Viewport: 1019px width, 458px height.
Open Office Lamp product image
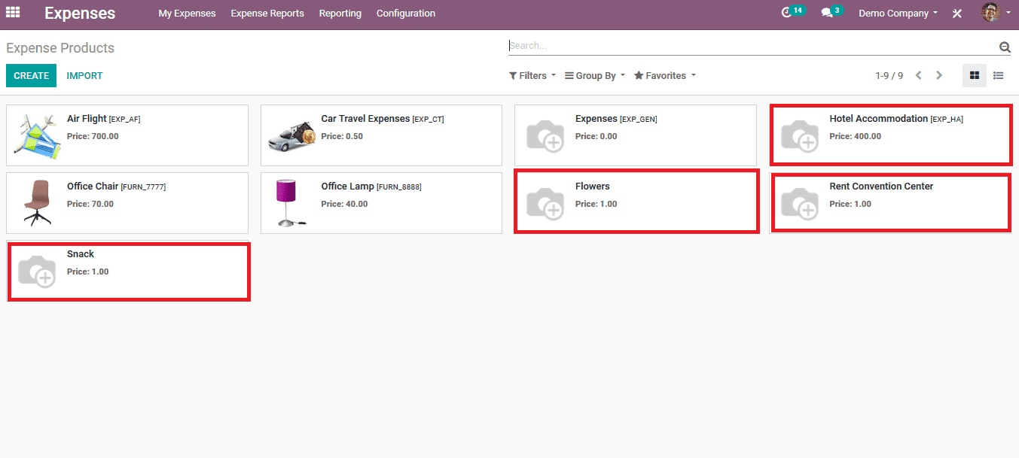click(290, 203)
